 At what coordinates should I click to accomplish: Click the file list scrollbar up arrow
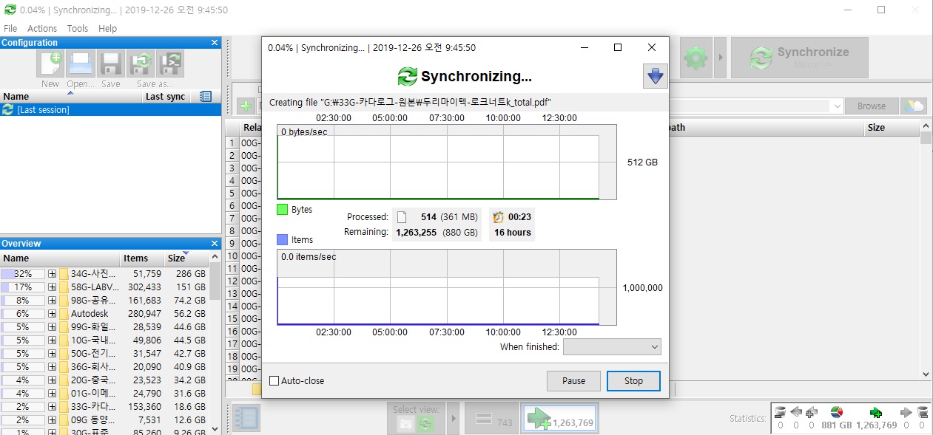(926, 126)
